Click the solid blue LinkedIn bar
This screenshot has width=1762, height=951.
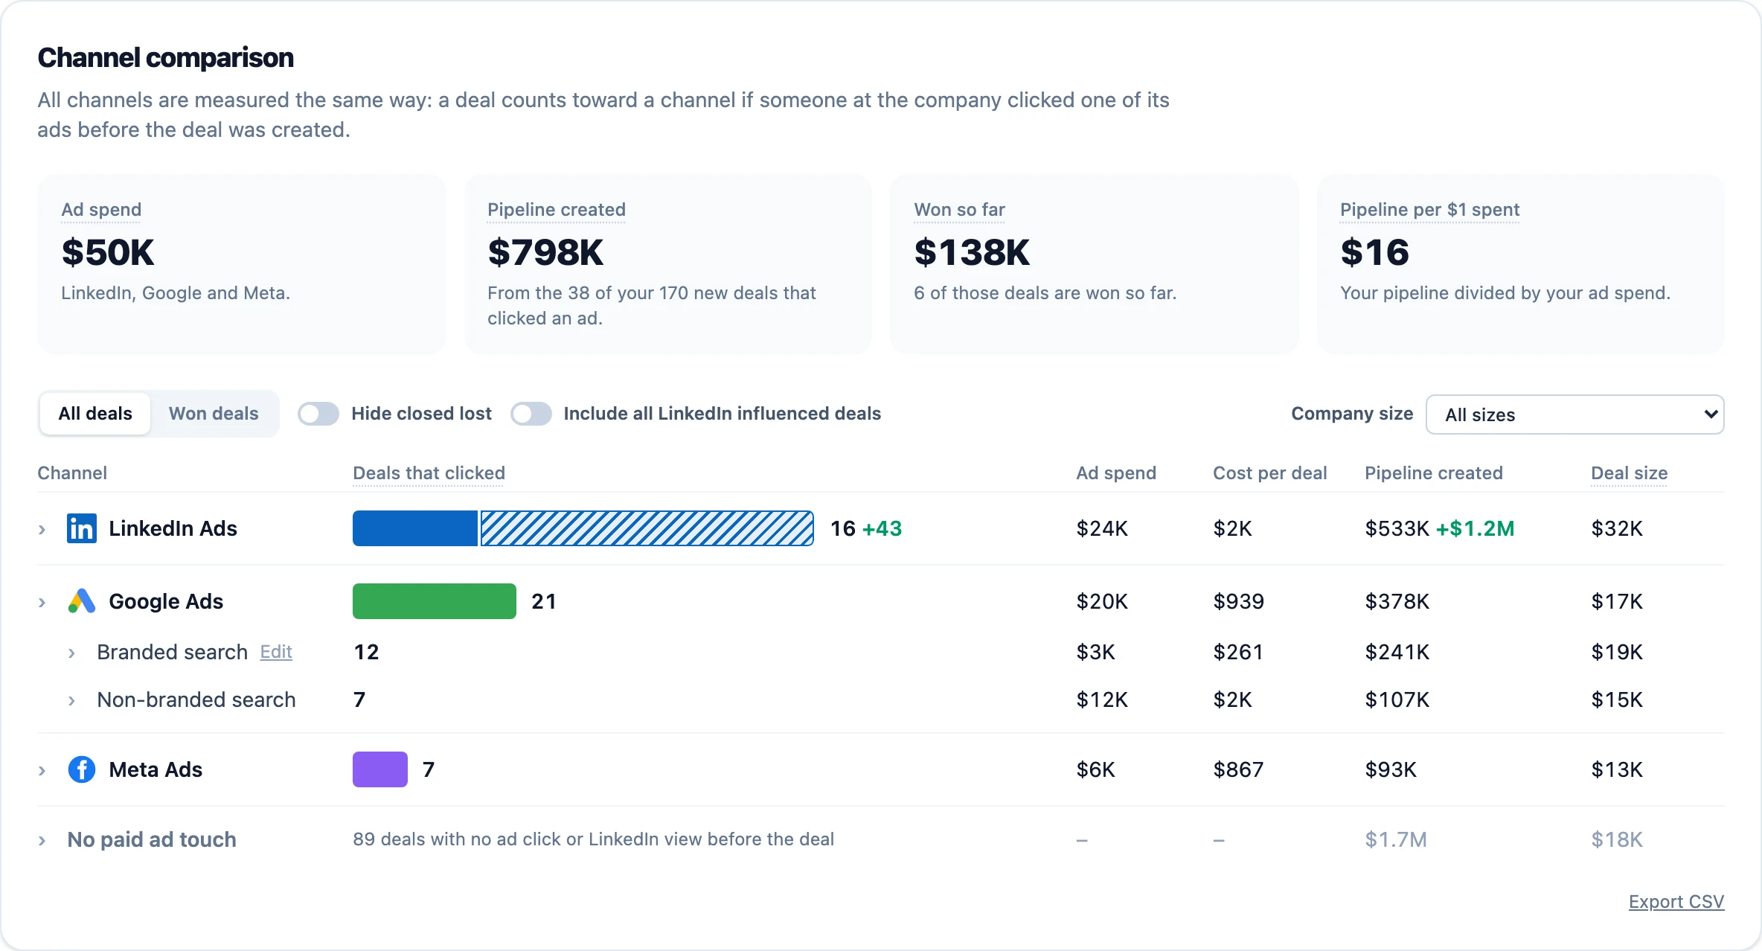pyautogui.click(x=415, y=528)
